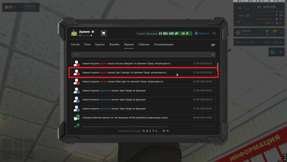Click the HUD money balance 629 436
Image resolution: width=287 pixels, height=162 pixels.
[x=269, y=7]
